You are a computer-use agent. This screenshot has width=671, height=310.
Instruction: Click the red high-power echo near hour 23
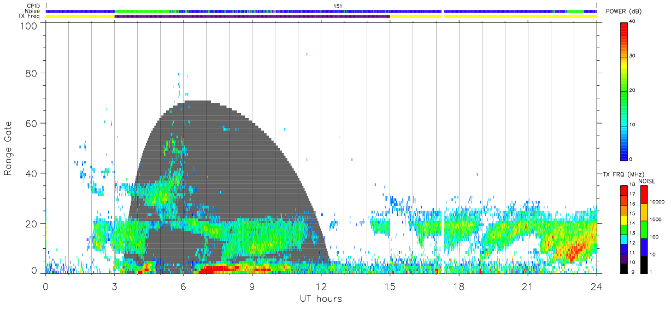point(574,253)
